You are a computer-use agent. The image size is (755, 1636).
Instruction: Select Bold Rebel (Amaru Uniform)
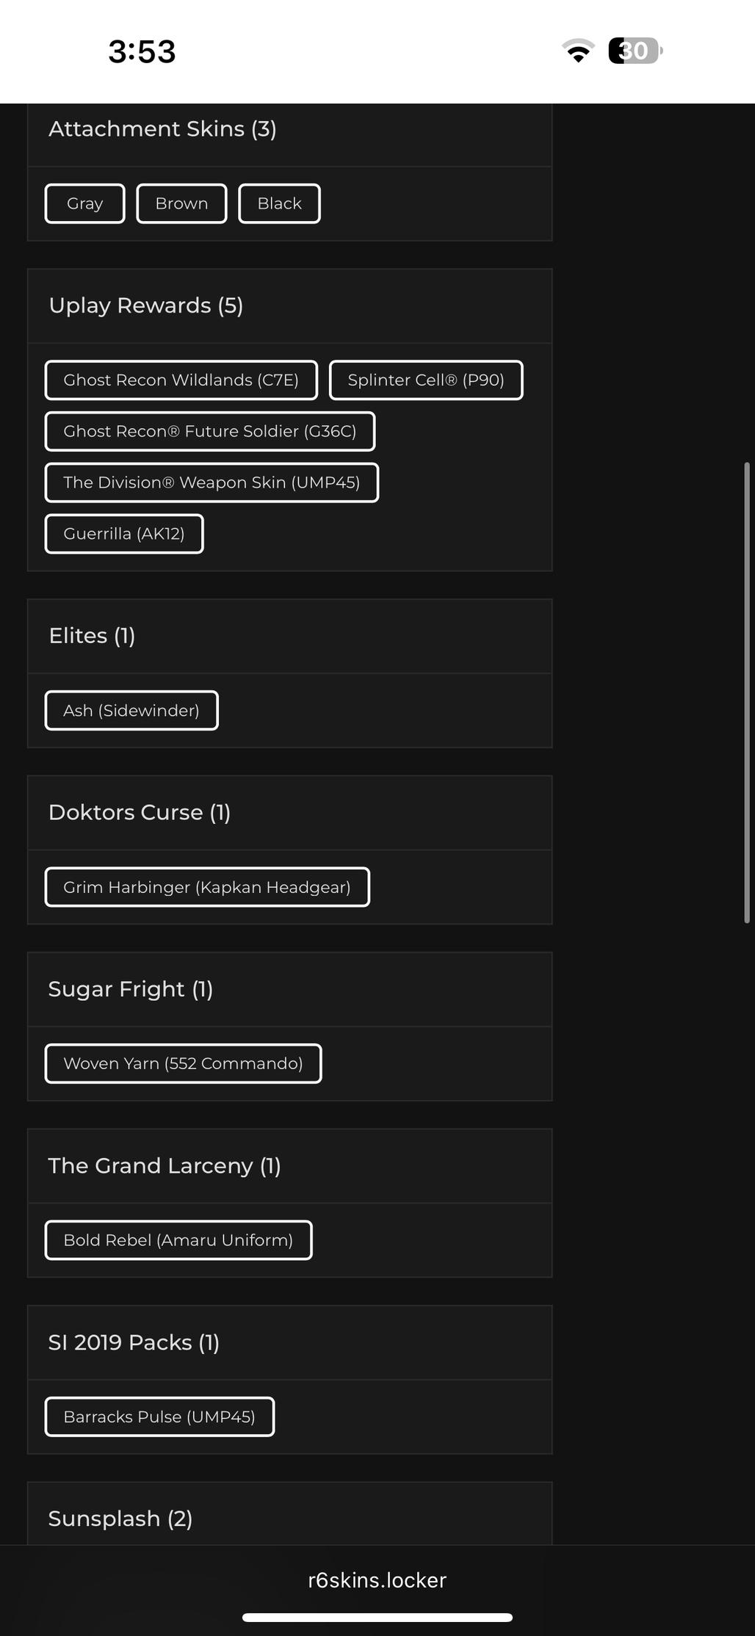(x=178, y=1240)
